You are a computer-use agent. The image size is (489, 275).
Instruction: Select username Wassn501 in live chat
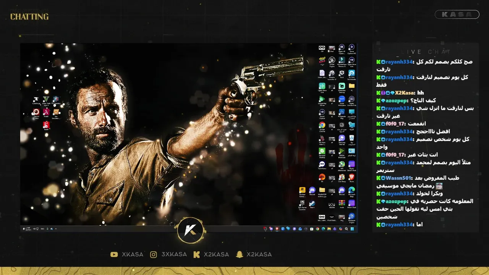[x=399, y=178]
